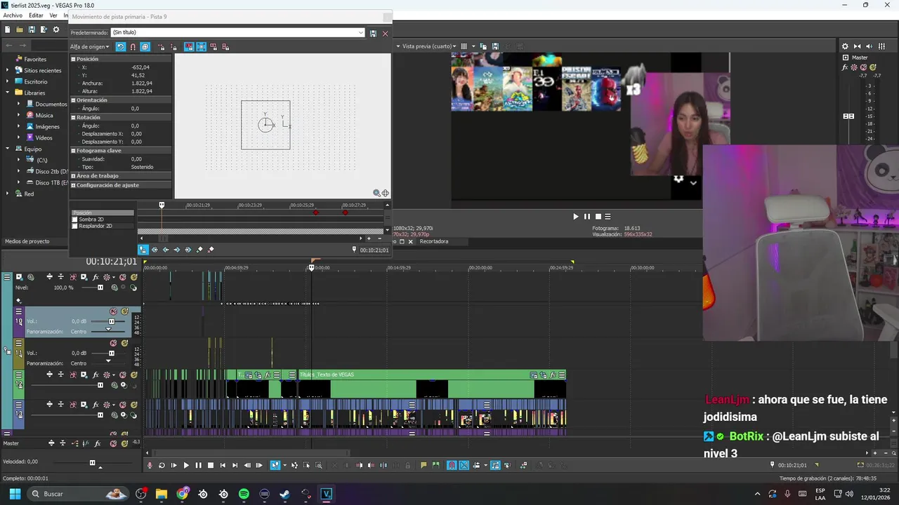This screenshot has height=505, width=899.
Task: Click the create keyframe diamond icon
Action: pyautogui.click(x=199, y=250)
